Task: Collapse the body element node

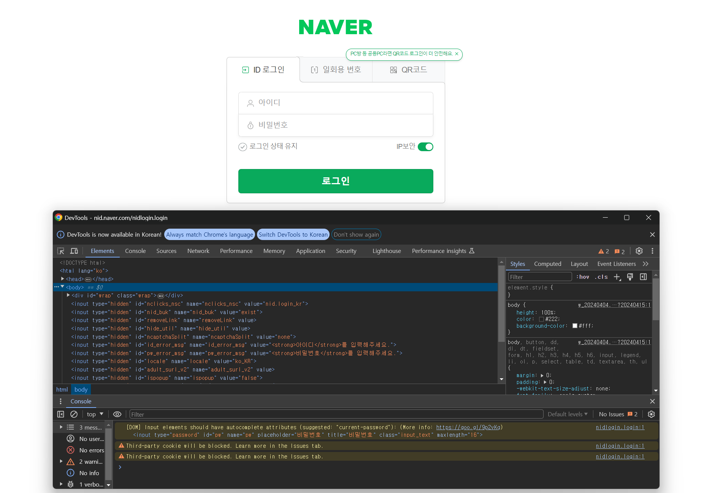Action: click(x=62, y=287)
